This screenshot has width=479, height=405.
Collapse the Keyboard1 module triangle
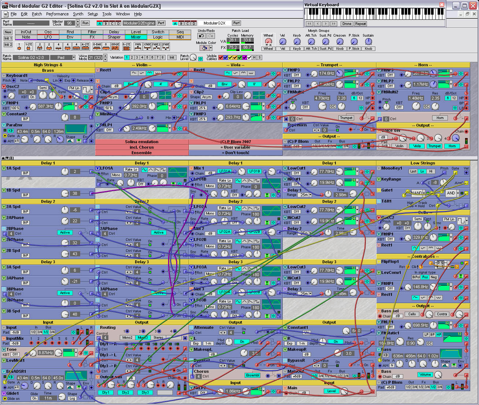tap(4, 75)
